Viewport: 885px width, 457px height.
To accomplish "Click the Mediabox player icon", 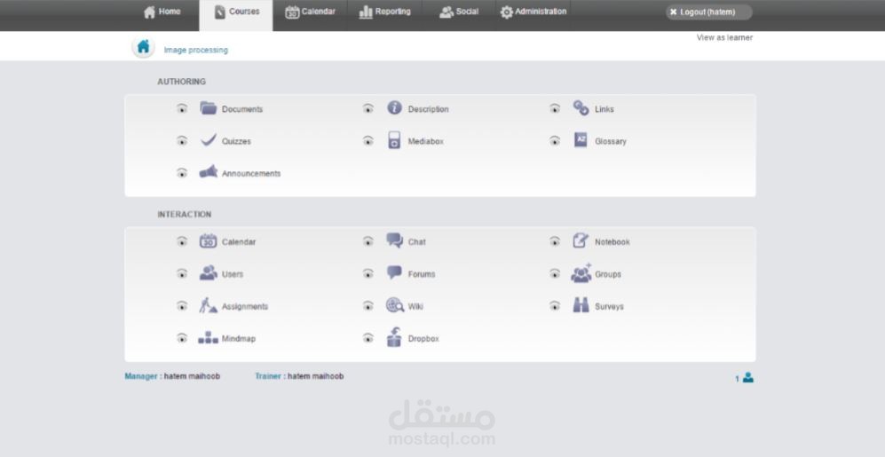I will pos(394,140).
